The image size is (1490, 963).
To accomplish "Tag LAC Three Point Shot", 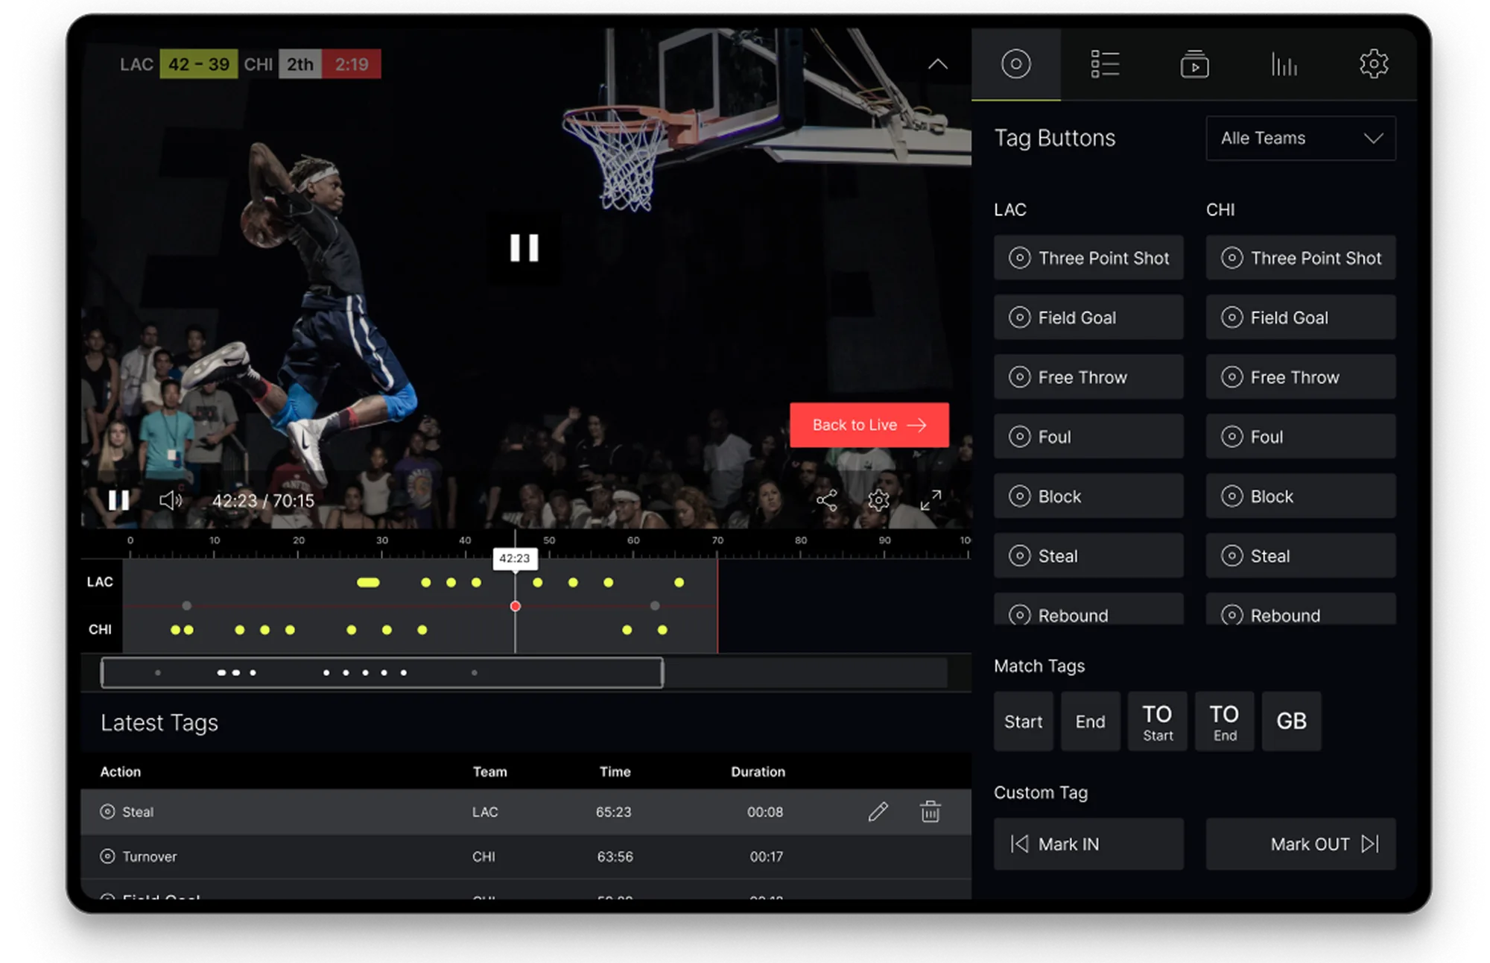I will [1088, 258].
